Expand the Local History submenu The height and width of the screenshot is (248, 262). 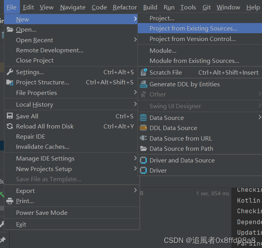[x=135, y=104]
